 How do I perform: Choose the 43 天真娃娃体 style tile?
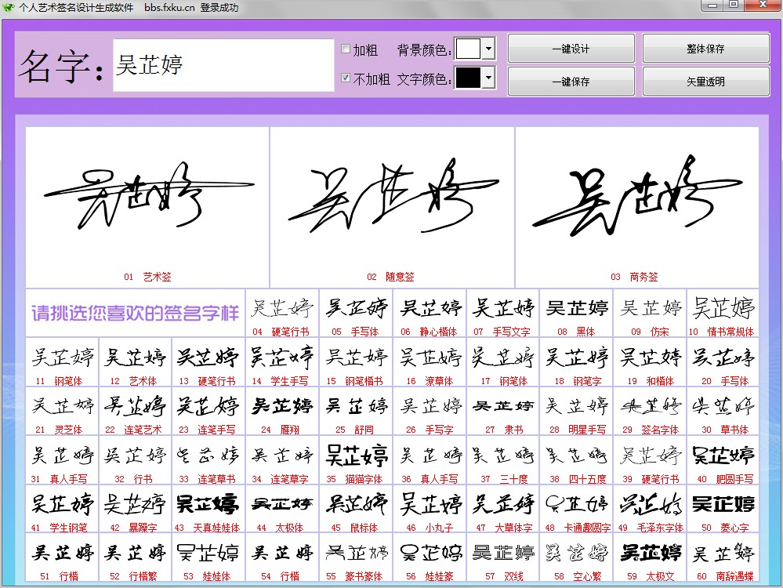tap(208, 509)
